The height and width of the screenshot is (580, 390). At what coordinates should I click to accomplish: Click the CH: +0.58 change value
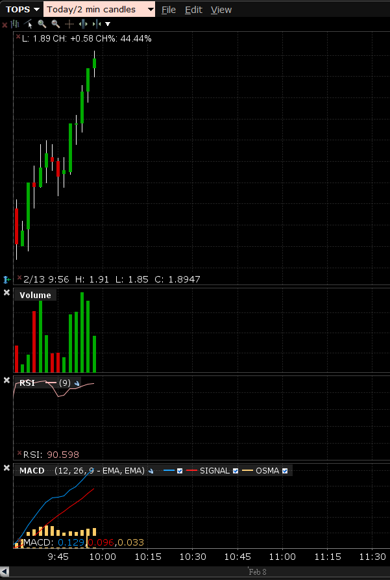(73, 38)
